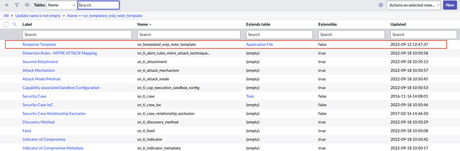460x151 pixels.
Task: Click the sn_templated_snip_note_template name cell
Action: tap(166, 45)
